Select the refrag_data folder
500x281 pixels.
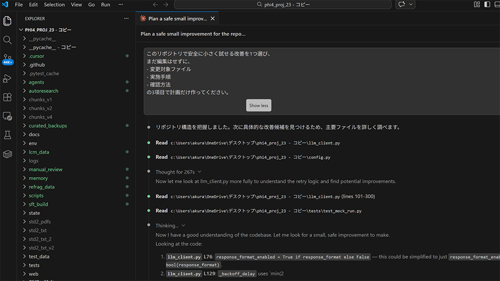tap(42, 187)
